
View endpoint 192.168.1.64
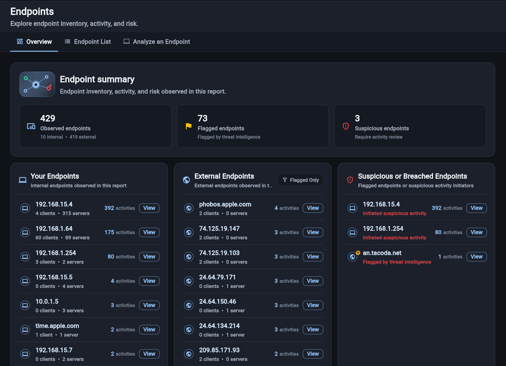click(149, 232)
